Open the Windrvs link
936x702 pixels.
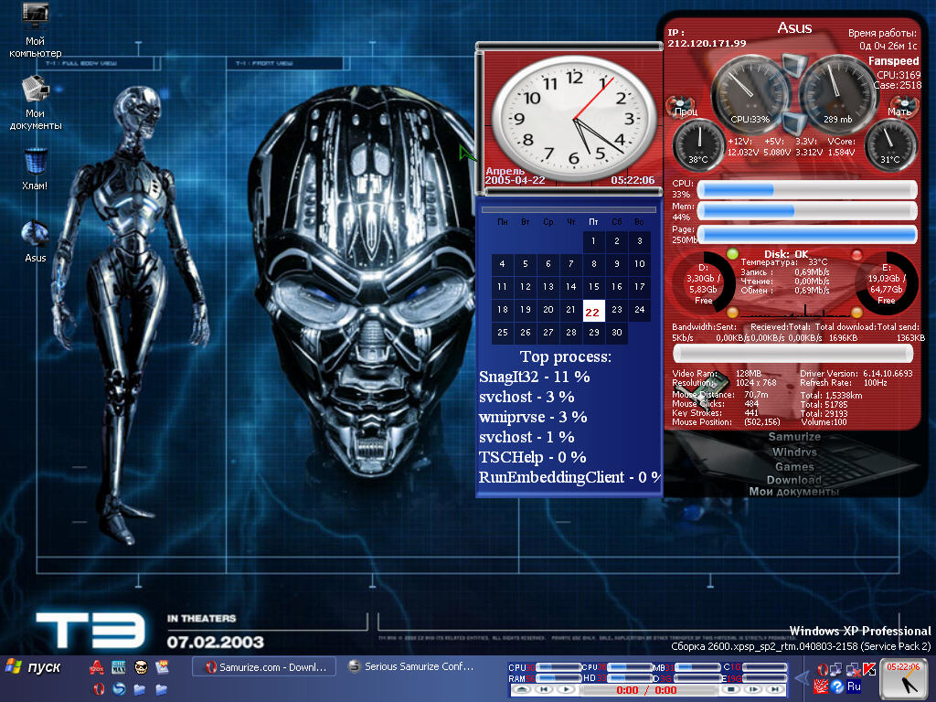pyautogui.click(x=794, y=452)
